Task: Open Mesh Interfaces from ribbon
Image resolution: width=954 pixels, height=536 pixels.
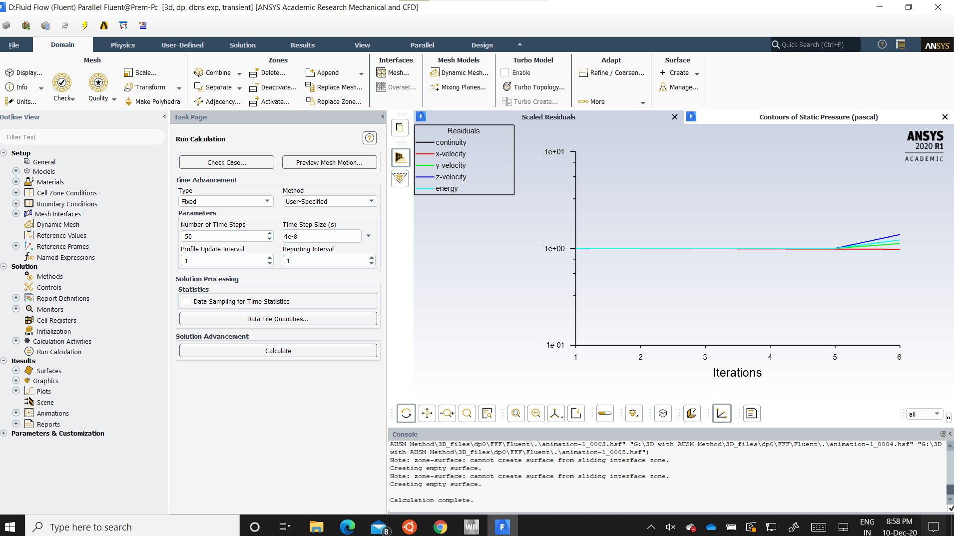Action: point(393,72)
